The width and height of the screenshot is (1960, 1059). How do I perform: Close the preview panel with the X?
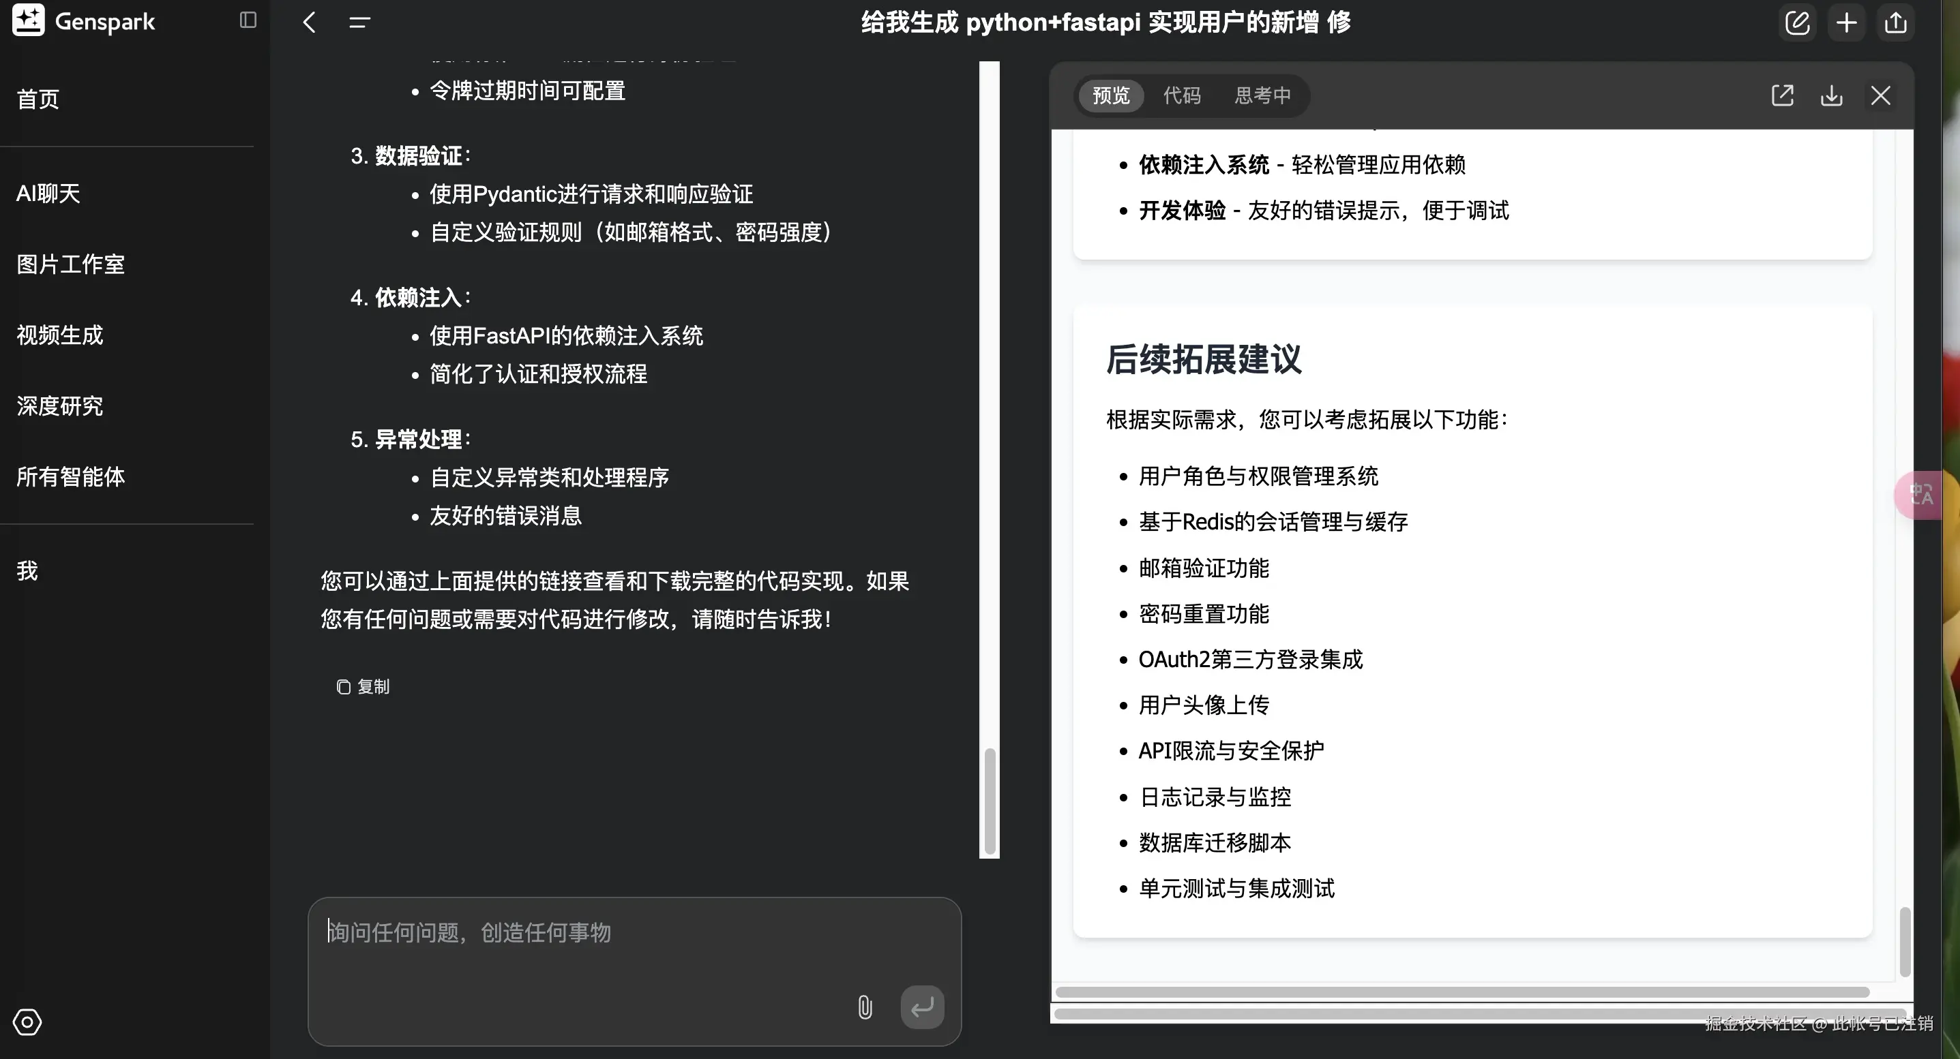click(x=1882, y=95)
